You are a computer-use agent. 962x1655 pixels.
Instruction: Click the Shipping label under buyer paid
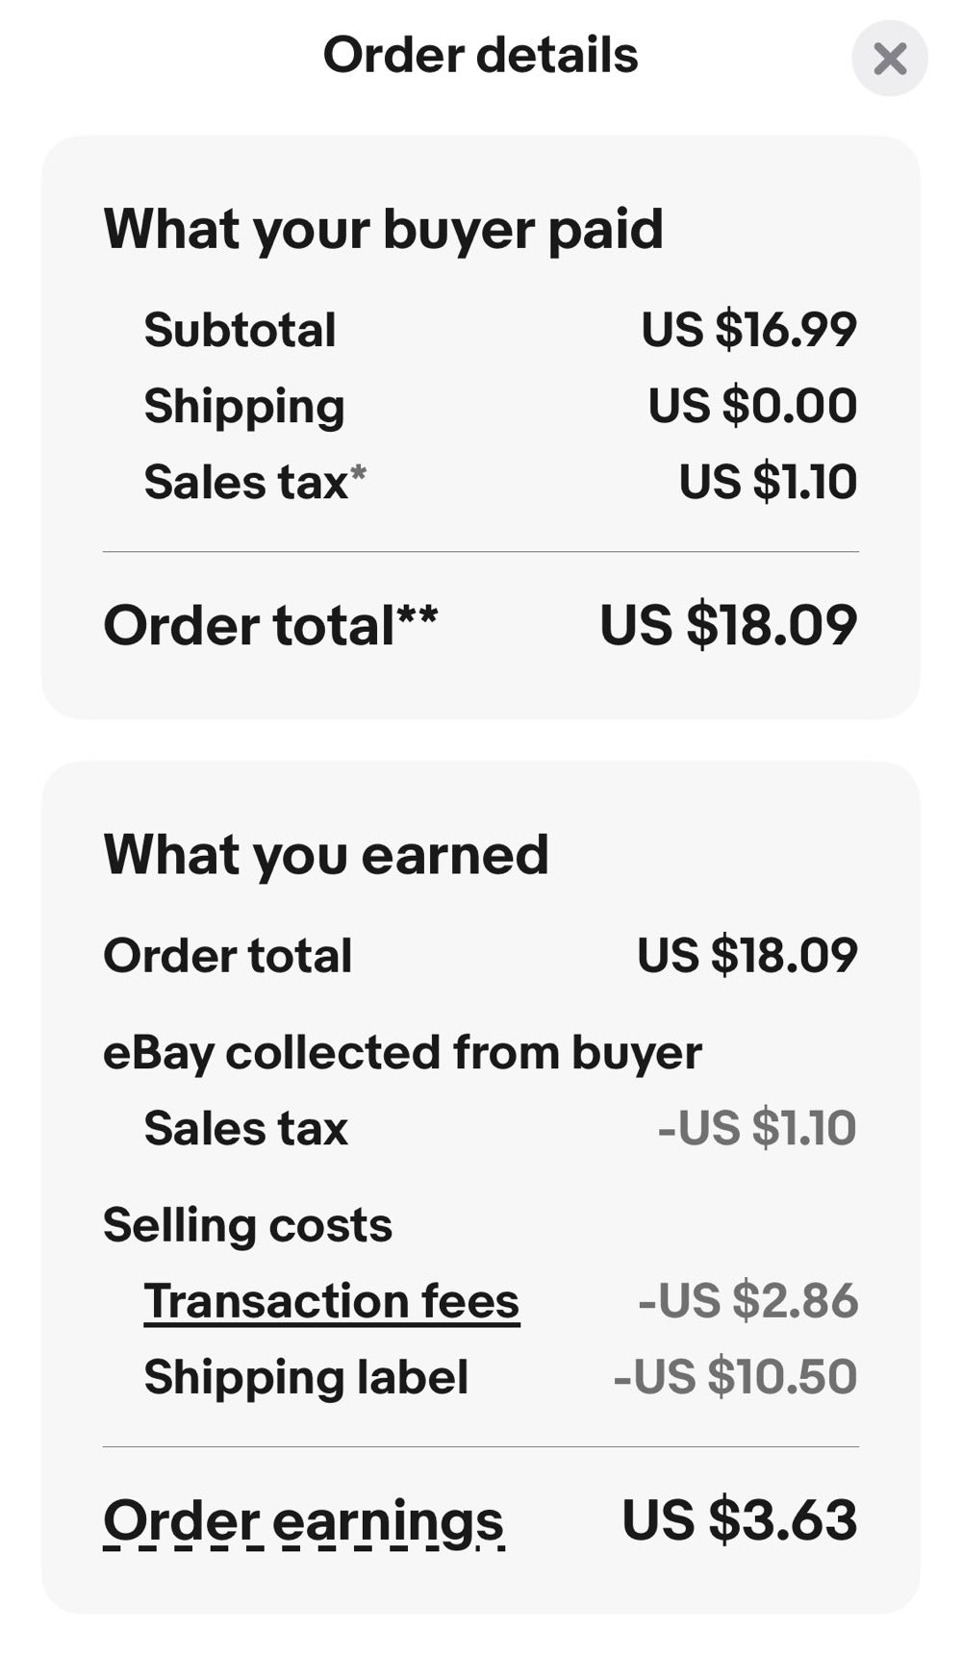click(x=244, y=406)
